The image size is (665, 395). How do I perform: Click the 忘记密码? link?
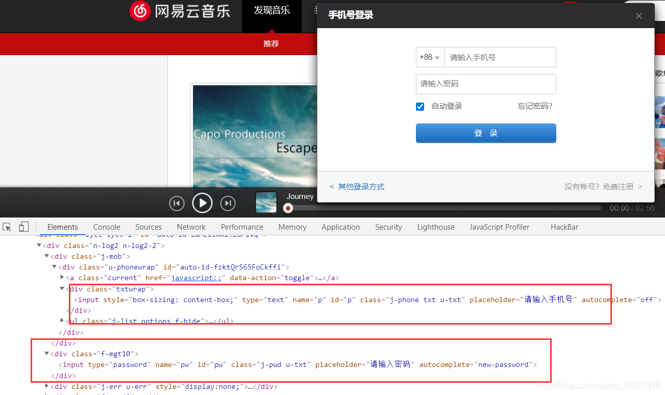pos(535,106)
